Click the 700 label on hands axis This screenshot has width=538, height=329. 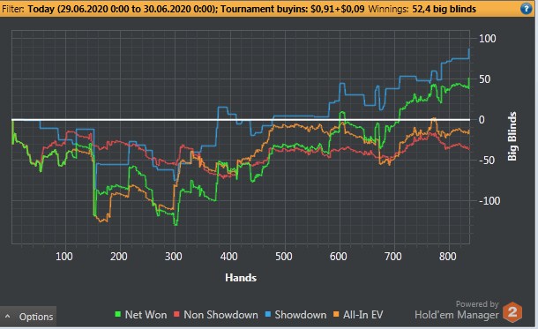[392, 257]
